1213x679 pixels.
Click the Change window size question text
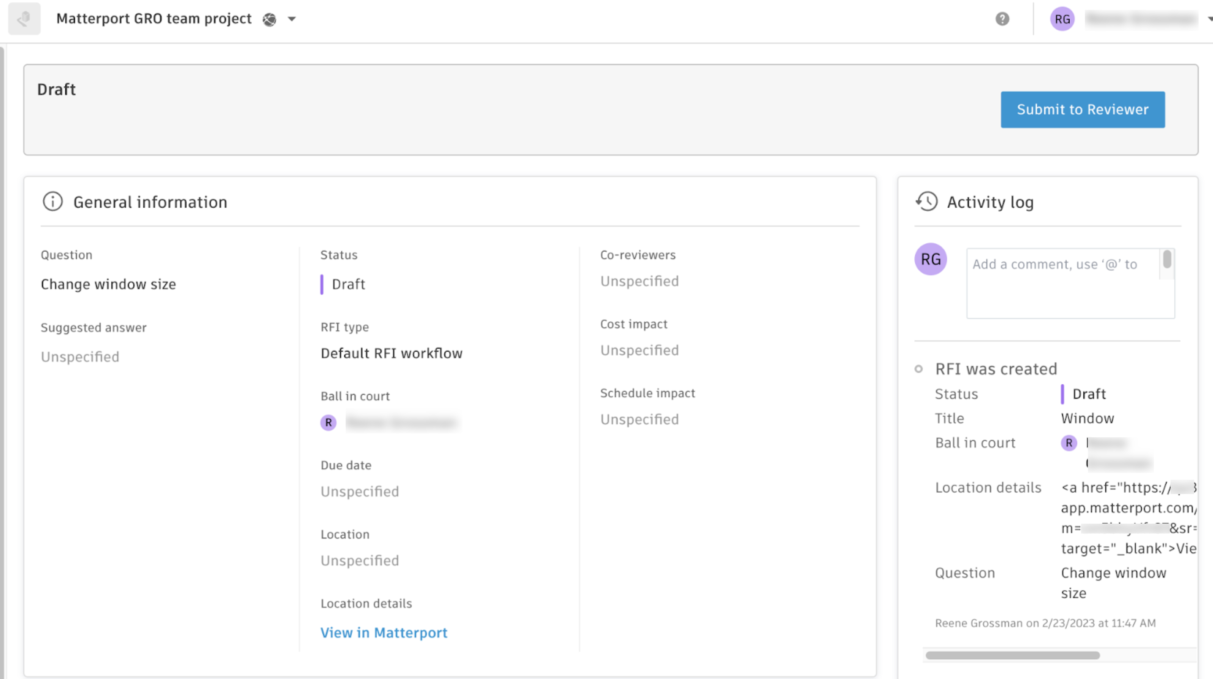pyautogui.click(x=108, y=284)
